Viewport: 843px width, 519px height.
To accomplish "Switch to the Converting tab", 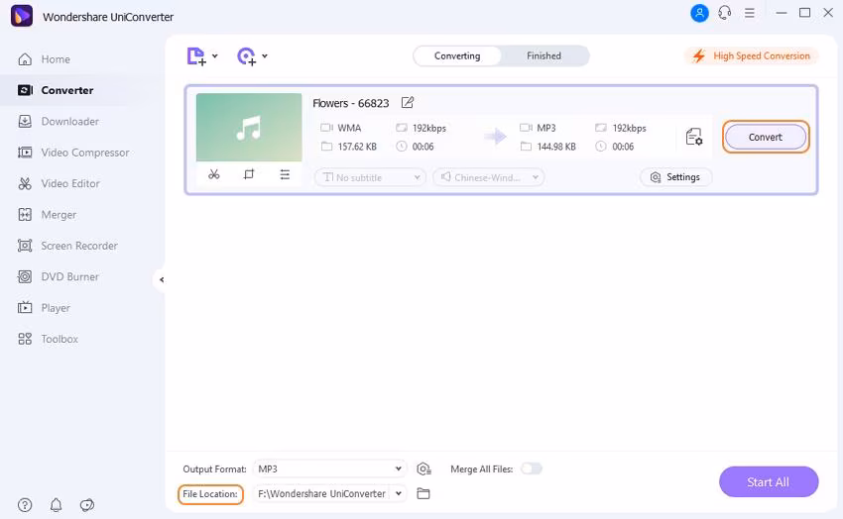I will (457, 55).
